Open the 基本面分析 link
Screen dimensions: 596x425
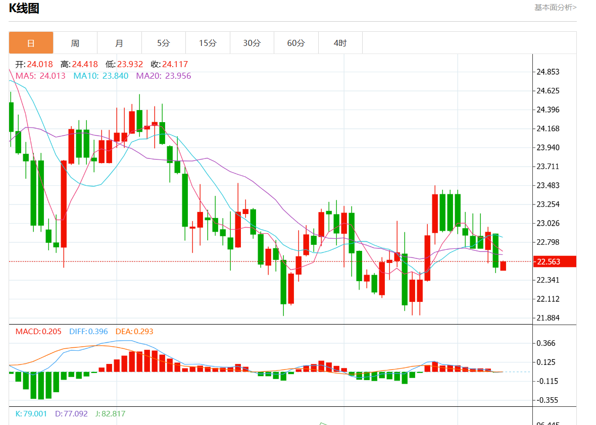click(555, 7)
